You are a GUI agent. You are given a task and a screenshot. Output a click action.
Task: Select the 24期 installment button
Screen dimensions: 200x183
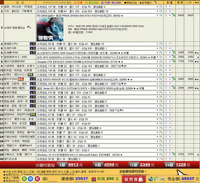tap(169, 165)
